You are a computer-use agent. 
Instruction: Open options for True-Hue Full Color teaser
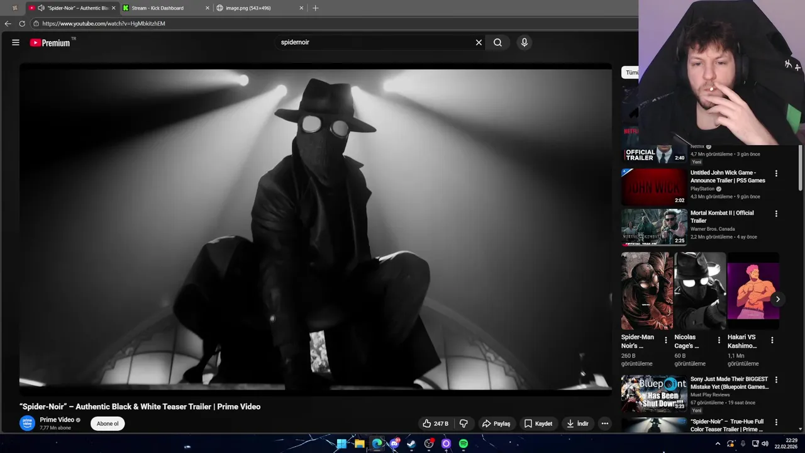point(776,422)
